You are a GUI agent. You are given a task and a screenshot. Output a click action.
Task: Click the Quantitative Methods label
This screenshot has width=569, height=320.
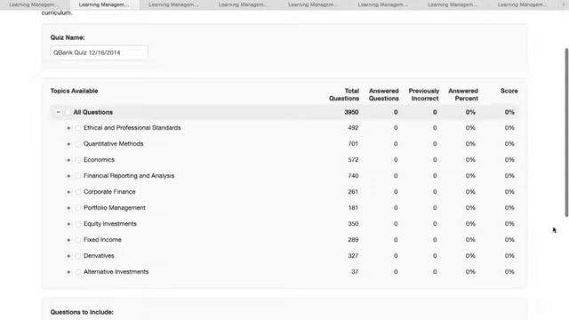(113, 144)
